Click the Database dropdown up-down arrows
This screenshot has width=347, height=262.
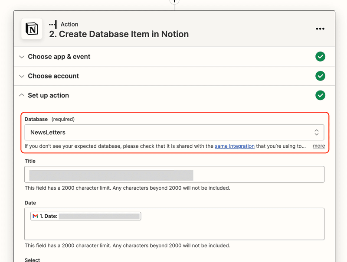point(317,133)
